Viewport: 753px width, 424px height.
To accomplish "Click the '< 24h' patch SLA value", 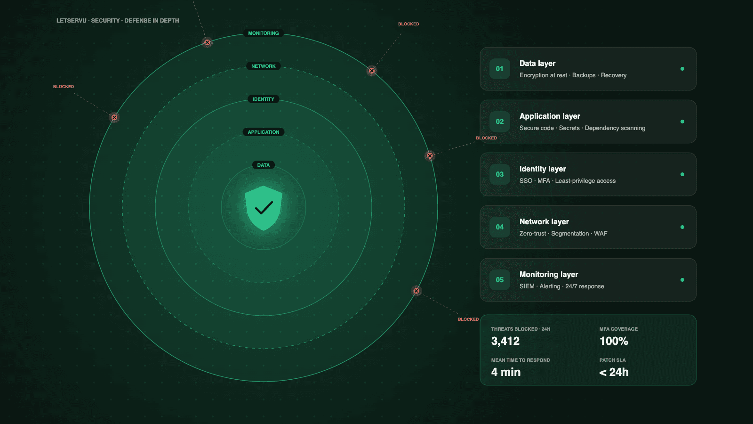I will click(614, 372).
